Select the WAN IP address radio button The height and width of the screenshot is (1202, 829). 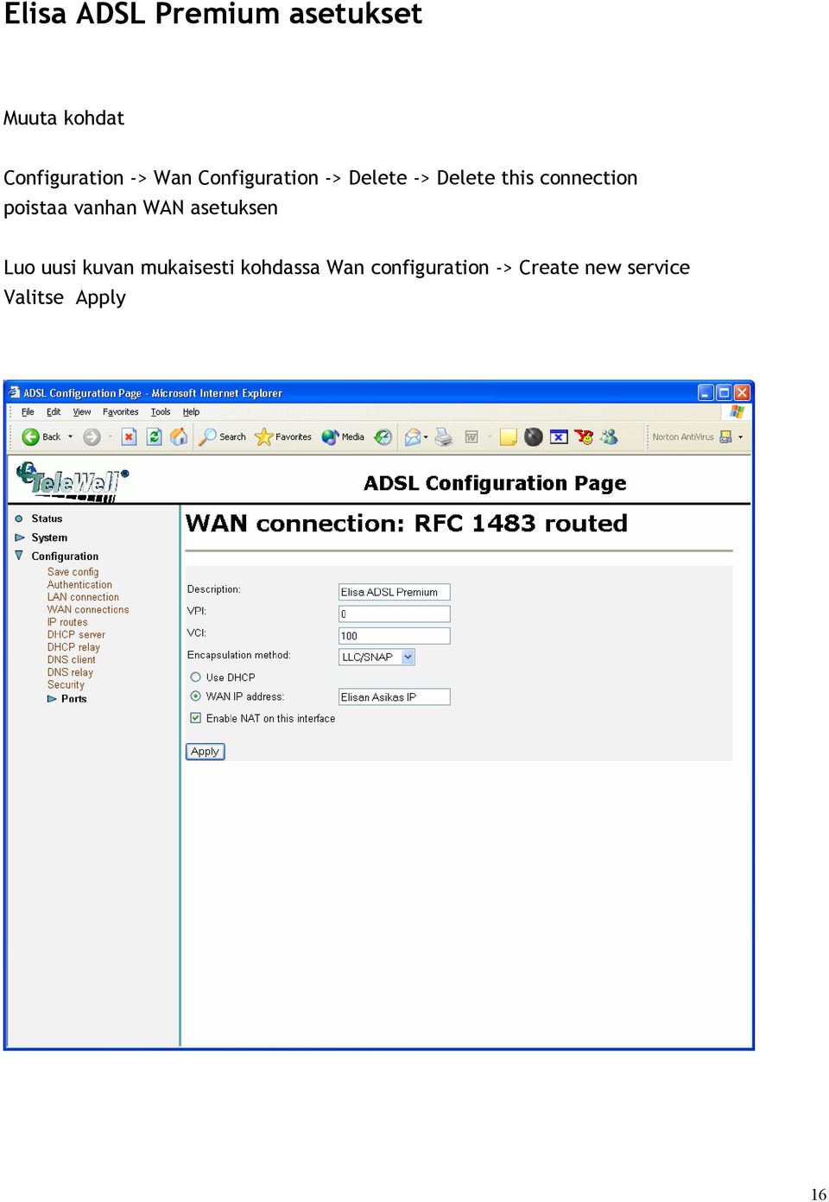(x=196, y=696)
